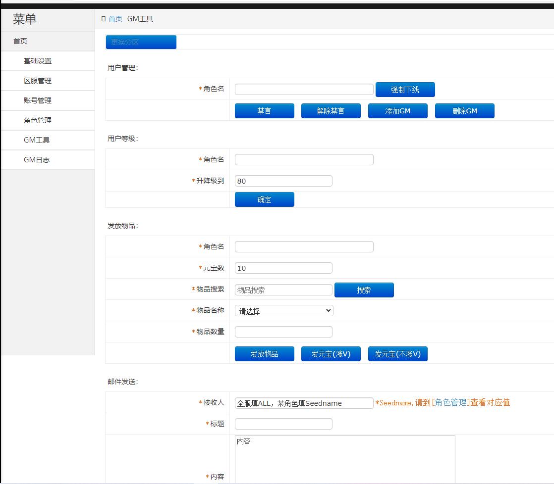Click the 解除禁言 button
554x484 pixels.
coord(331,110)
